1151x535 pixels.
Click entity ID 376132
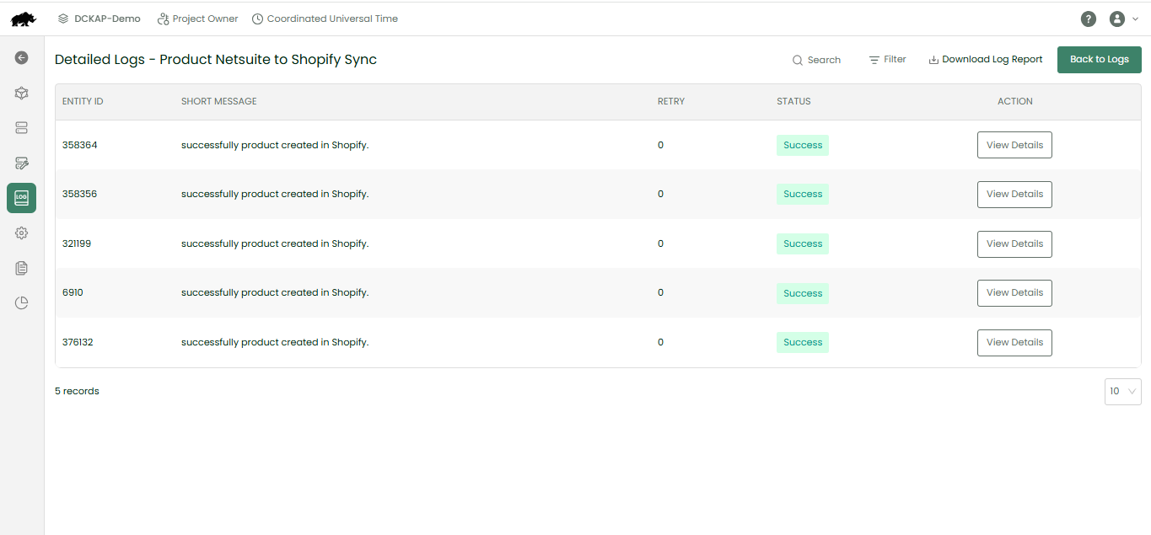pyautogui.click(x=78, y=342)
